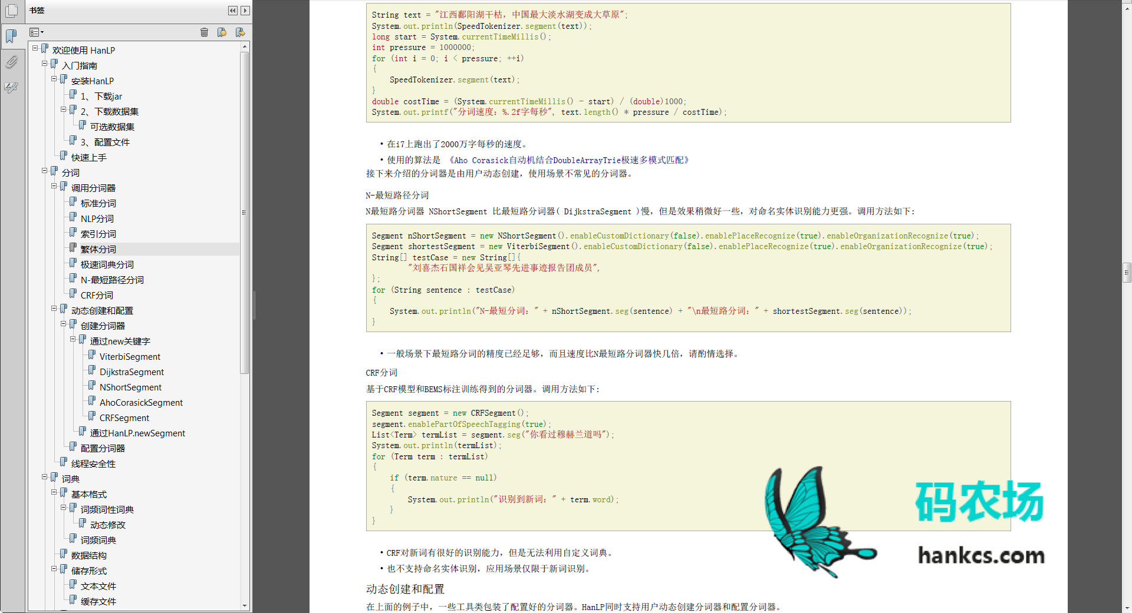This screenshot has width=1132, height=613.
Task: Go to bookmark 线程安全性
Action: click(93, 464)
